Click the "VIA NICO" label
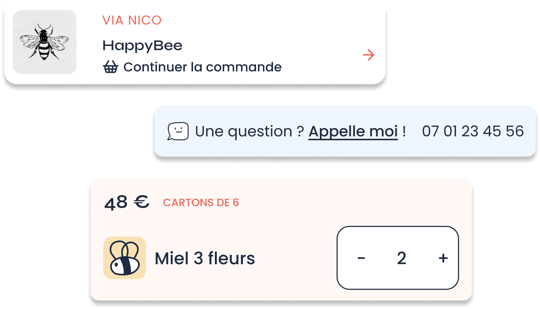Viewport: 540px width, 309px height. (132, 20)
